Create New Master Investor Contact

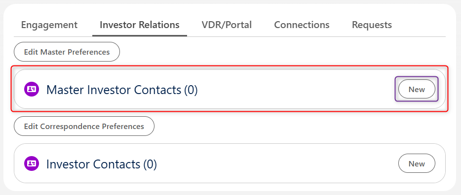click(417, 90)
